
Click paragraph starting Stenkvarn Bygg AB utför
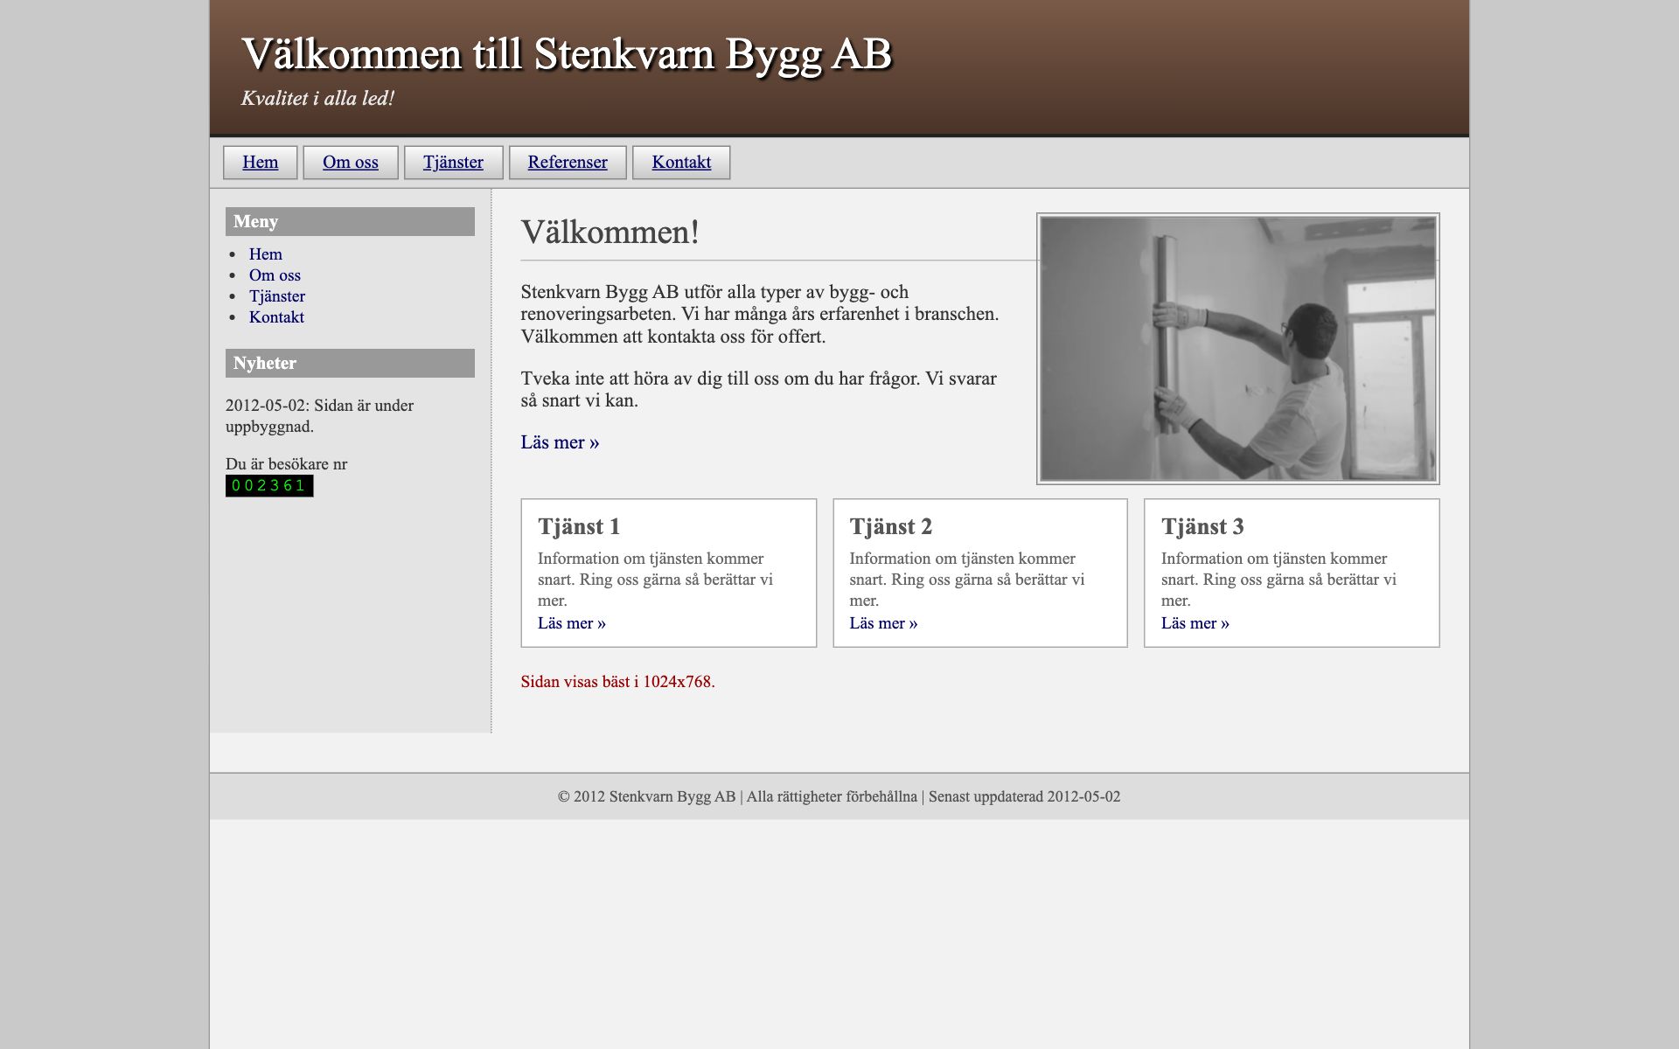(759, 314)
